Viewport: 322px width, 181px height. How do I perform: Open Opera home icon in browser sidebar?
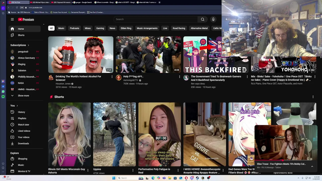click(3, 8)
